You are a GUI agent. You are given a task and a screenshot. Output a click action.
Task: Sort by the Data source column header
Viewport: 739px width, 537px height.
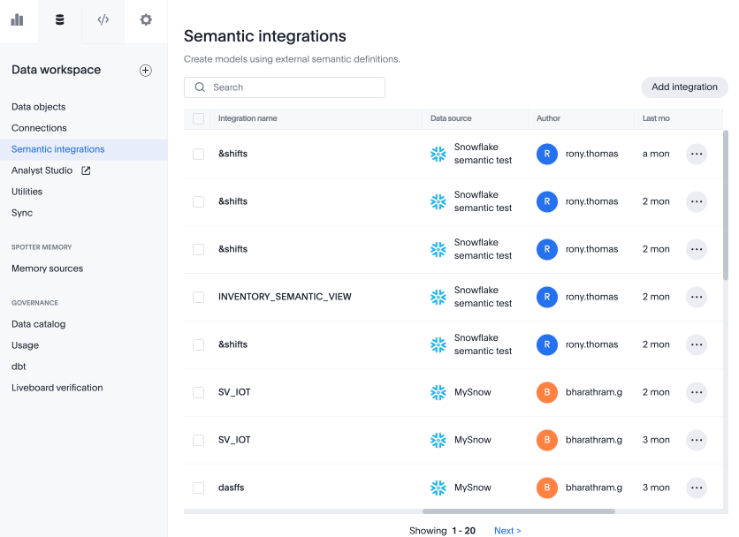(x=451, y=118)
